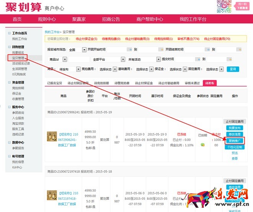Open 规则中心 in the top navigation
This screenshot has height=212, width=253.
[x=47, y=19]
